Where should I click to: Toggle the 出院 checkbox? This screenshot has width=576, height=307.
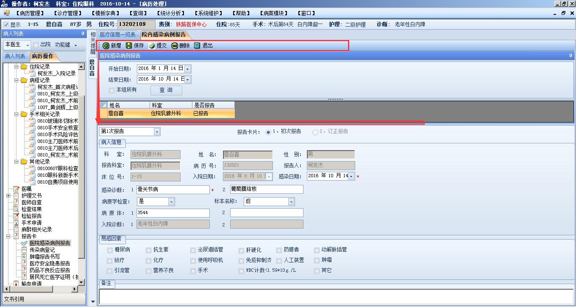coord(36,45)
